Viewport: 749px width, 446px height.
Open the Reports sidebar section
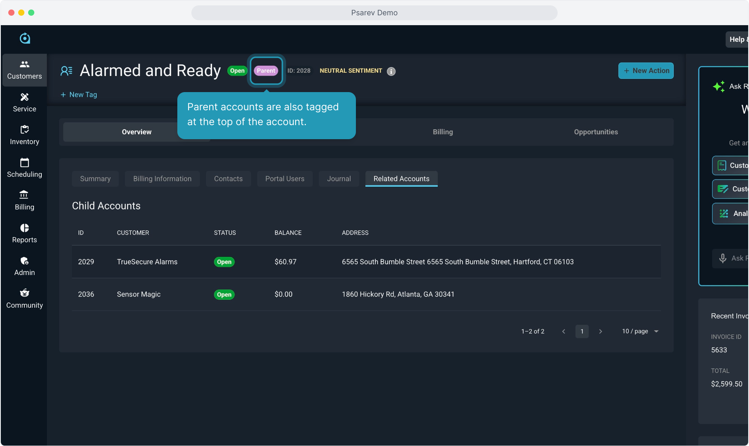coord(24,233)
